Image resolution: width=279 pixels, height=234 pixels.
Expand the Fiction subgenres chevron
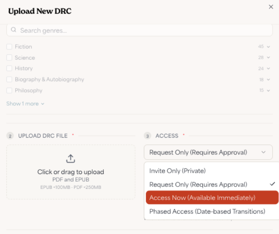pos(268,47)
